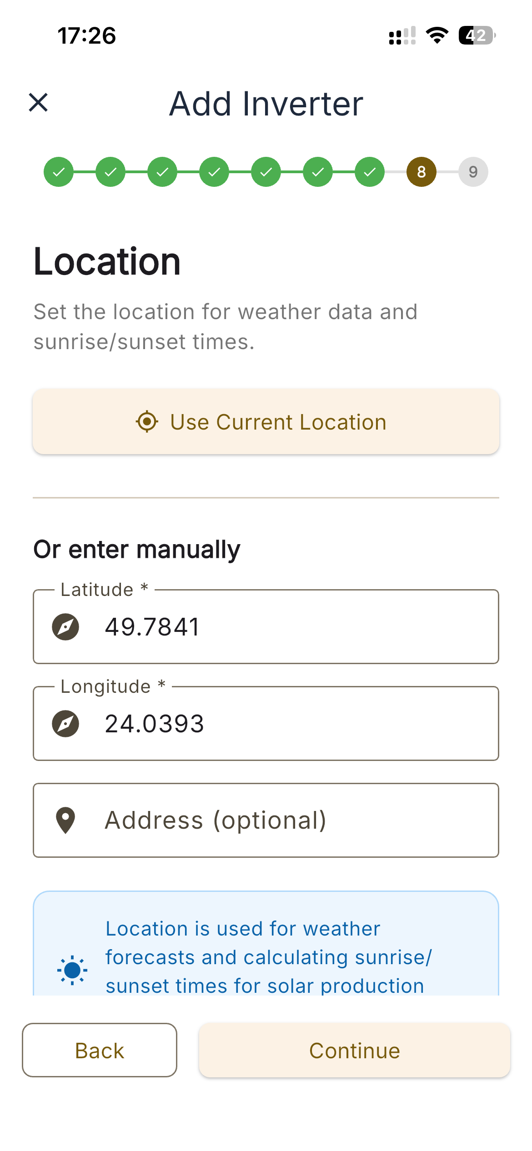The height and width of the screenshot is (1151, 532).
Task: Click the compass icon in the Latitude field
Action: 65,626
